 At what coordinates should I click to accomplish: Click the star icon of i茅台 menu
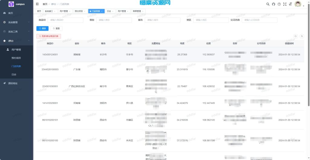pos(5,41)
